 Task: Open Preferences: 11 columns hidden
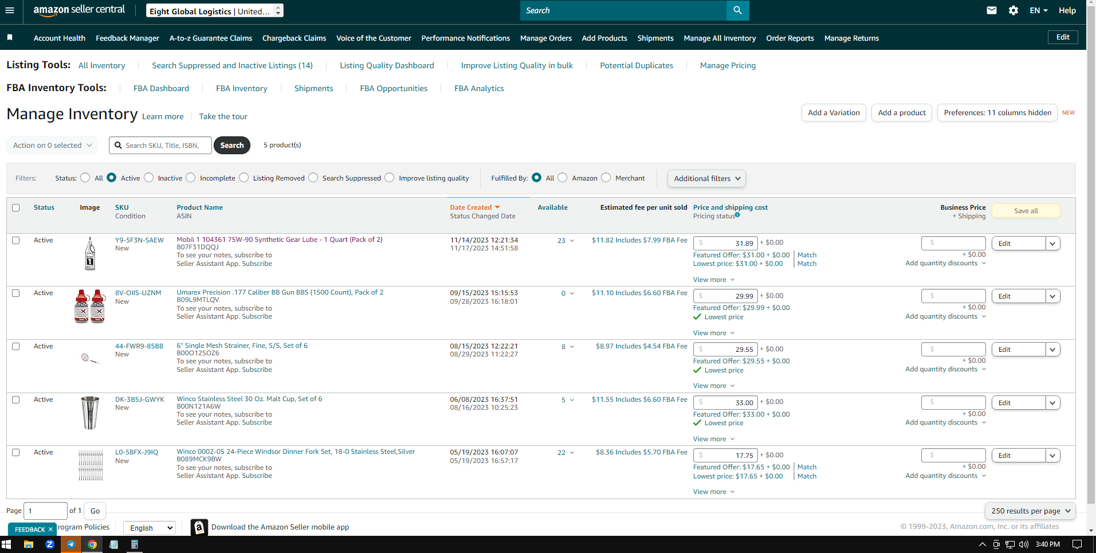coord(997,113)
